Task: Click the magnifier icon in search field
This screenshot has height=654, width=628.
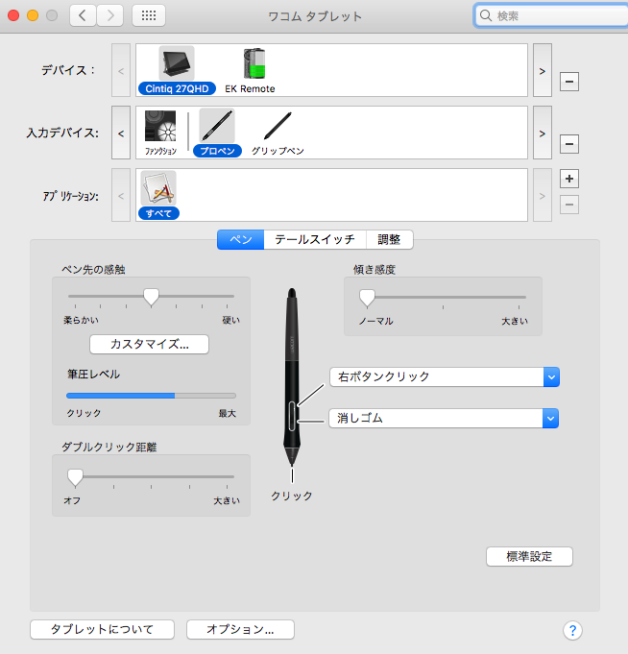Action: [486, 16]
